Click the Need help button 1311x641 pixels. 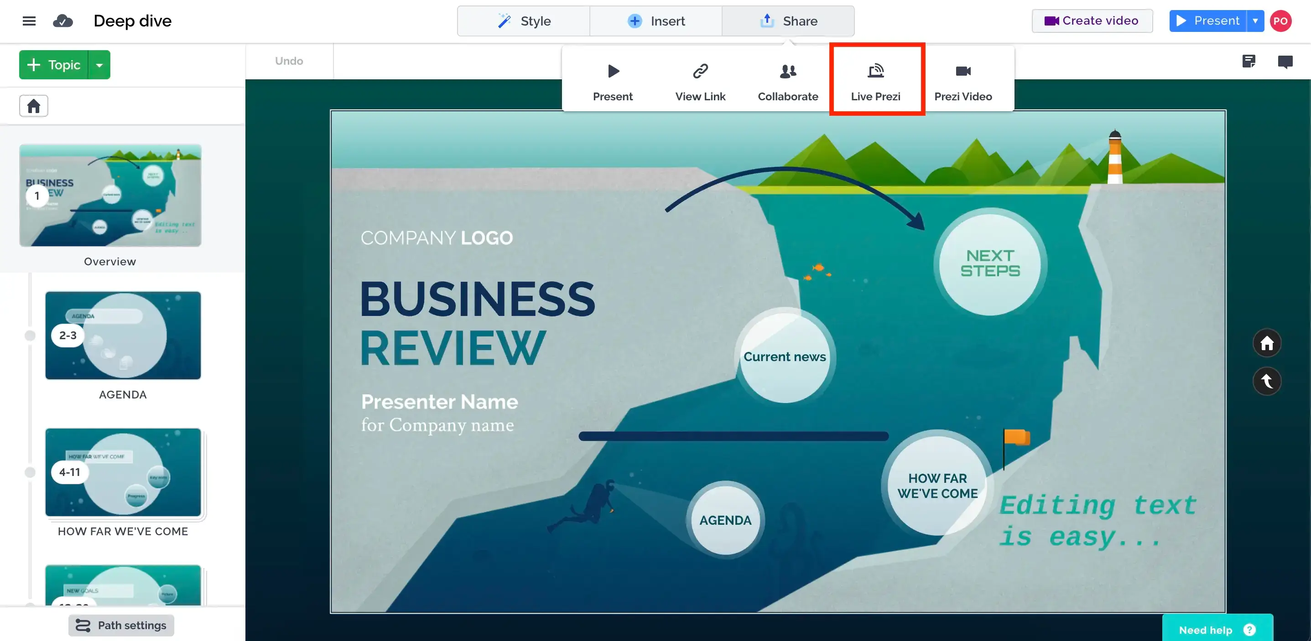tap(1217, 629)
